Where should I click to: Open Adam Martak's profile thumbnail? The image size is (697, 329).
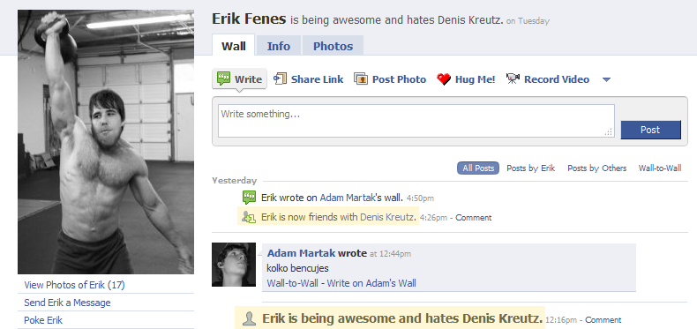click(234, 265)
